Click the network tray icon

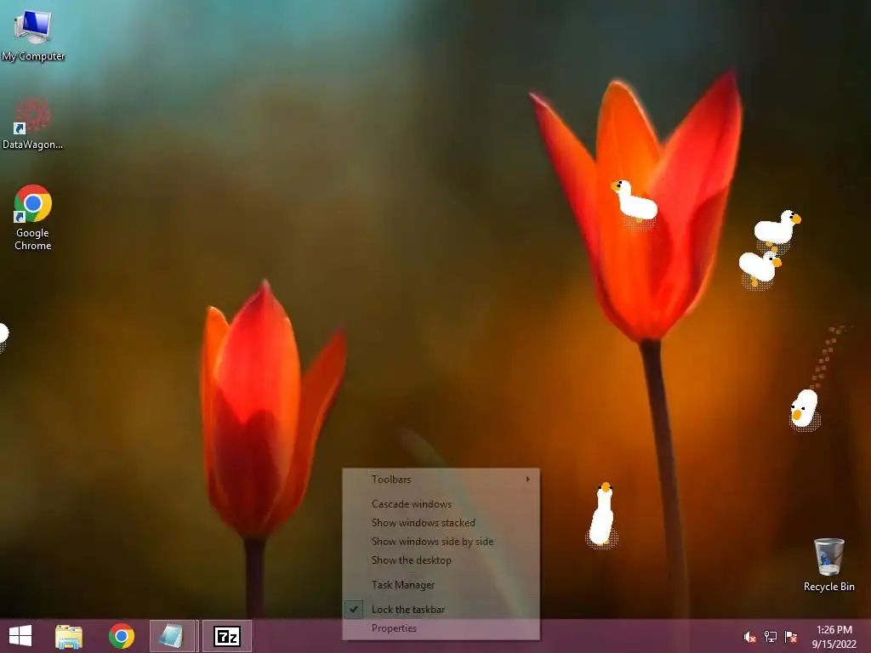point(771,637)
